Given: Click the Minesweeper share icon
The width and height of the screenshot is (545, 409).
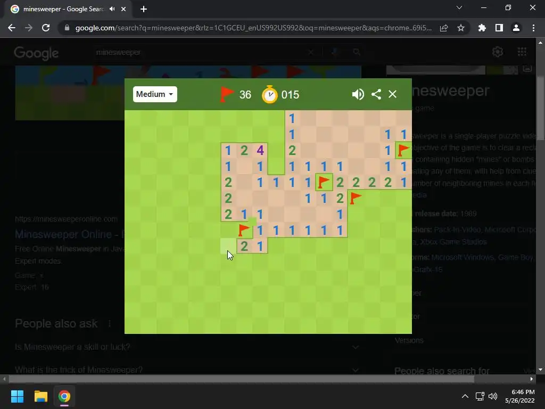Looking at the screenshot, I should click(x=376, y=94).
